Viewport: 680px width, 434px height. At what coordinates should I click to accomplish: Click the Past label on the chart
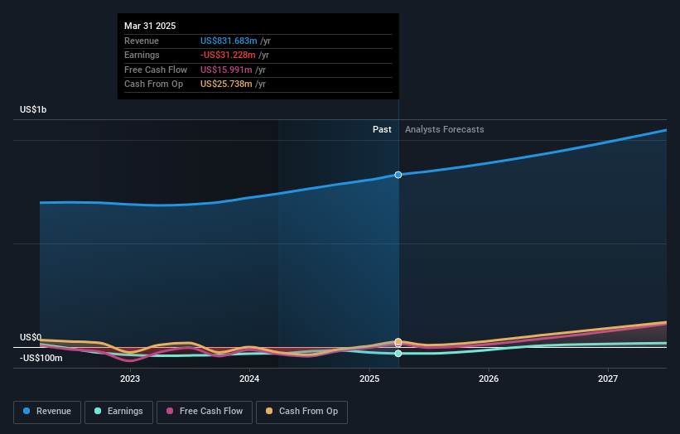[382, 129]
